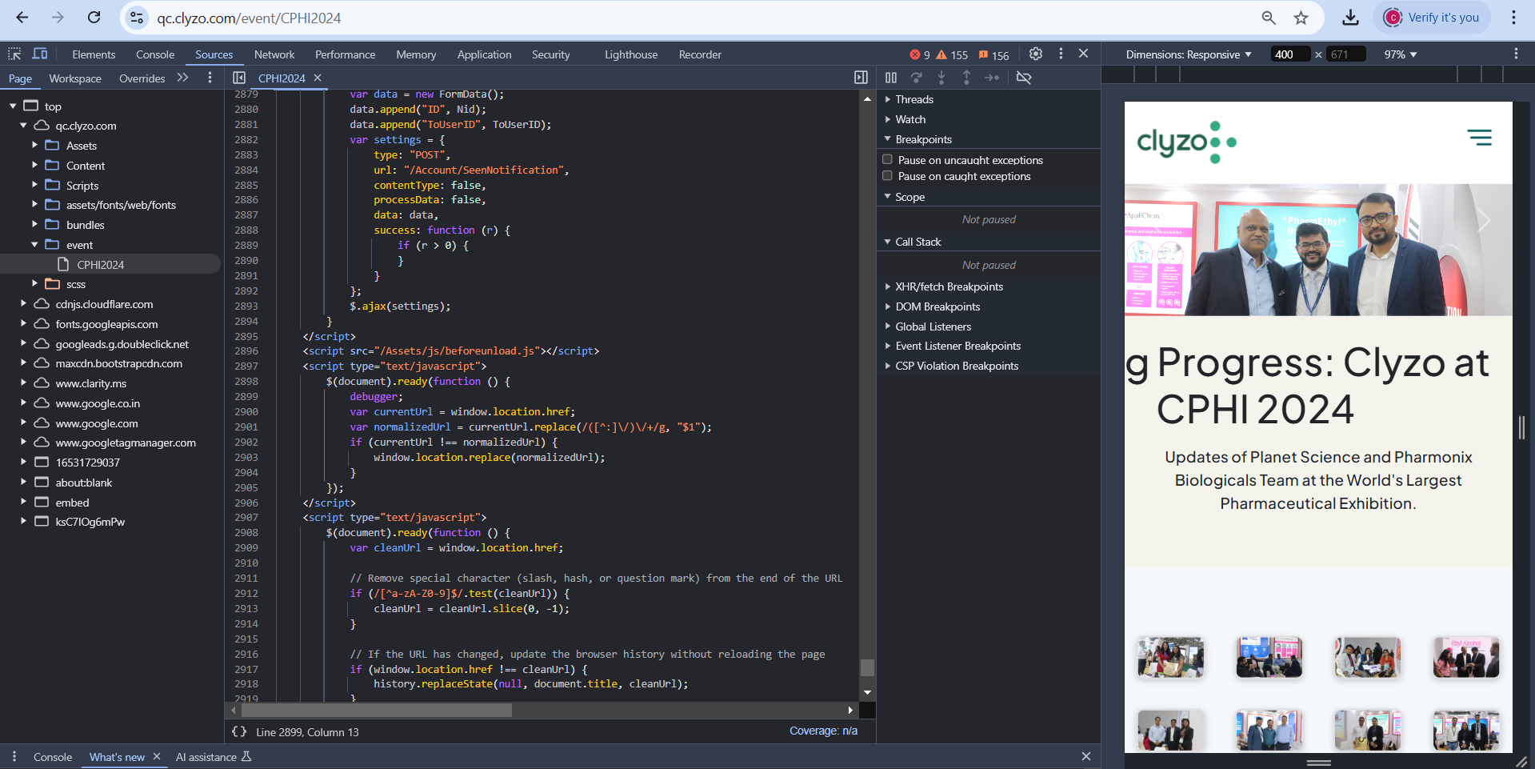Expand the Threads section
Image resolution: width=1535 pixels, height=769 pixels.
click(x=913, y=99)
